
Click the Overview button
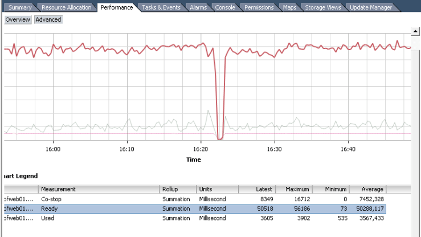(18, 19)
